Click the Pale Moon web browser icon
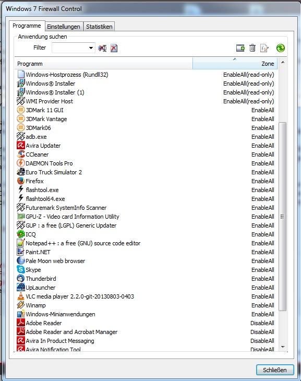This screenshot has height=381, width=301. click(x=21, y=261)
